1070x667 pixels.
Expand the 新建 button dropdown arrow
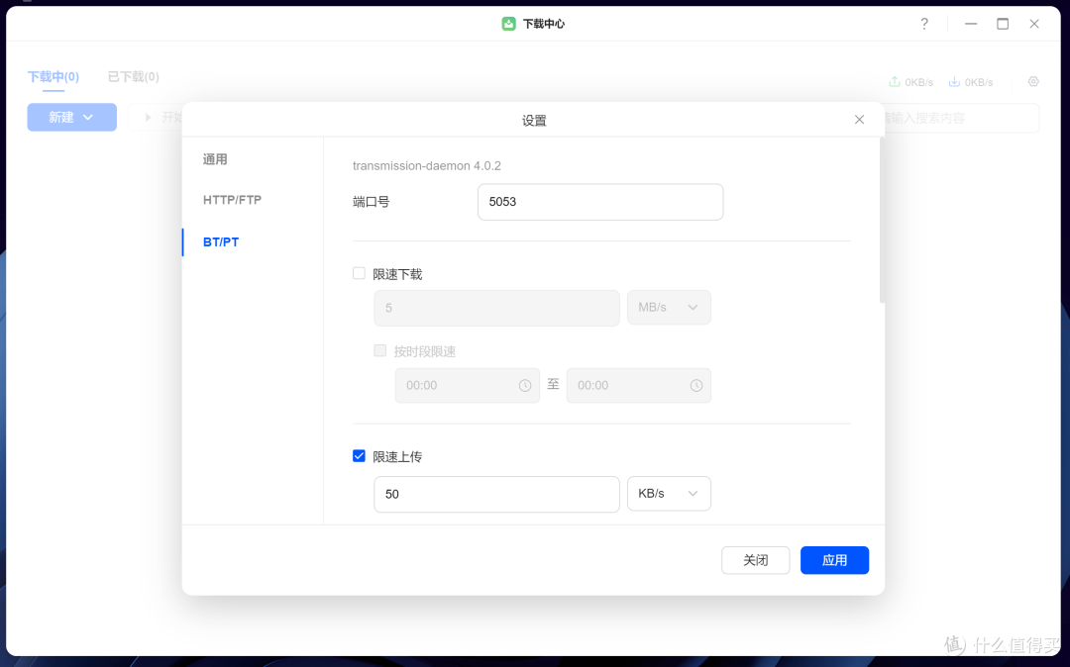click(88, 117)
